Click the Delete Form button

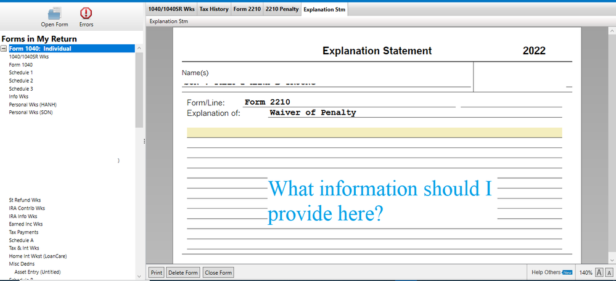(x=184, y=272)
